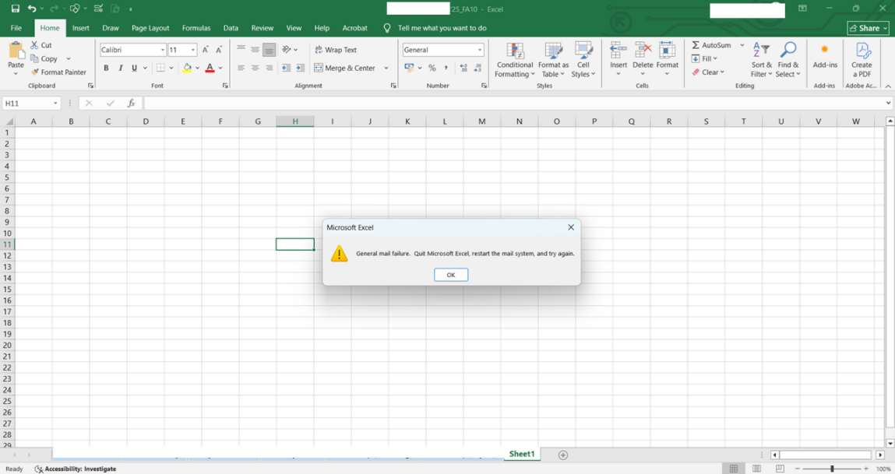
Task: Open the font size dropdown
Action: [x=193, y=50]
